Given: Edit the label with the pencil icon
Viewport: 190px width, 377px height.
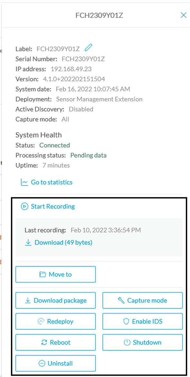Looking at the screenshot, I should [88, 48].
